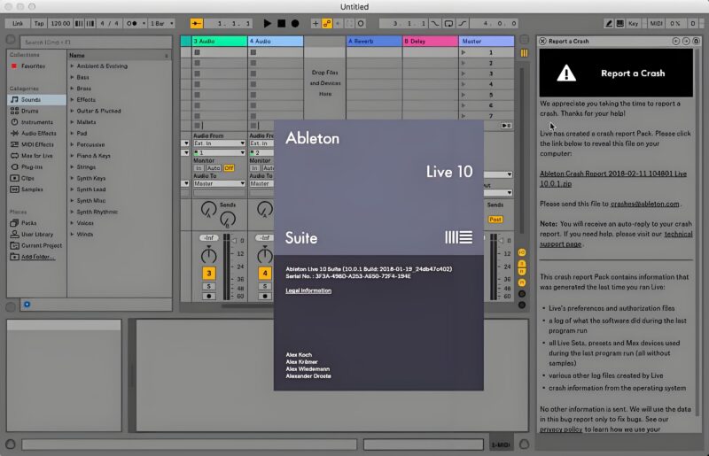The height and width of the screenshot is (456, 709).
Task: Select the A Reverb return track header
Action: click(374, 41)
